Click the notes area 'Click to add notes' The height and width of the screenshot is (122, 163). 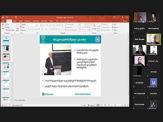tap(20, 100)
